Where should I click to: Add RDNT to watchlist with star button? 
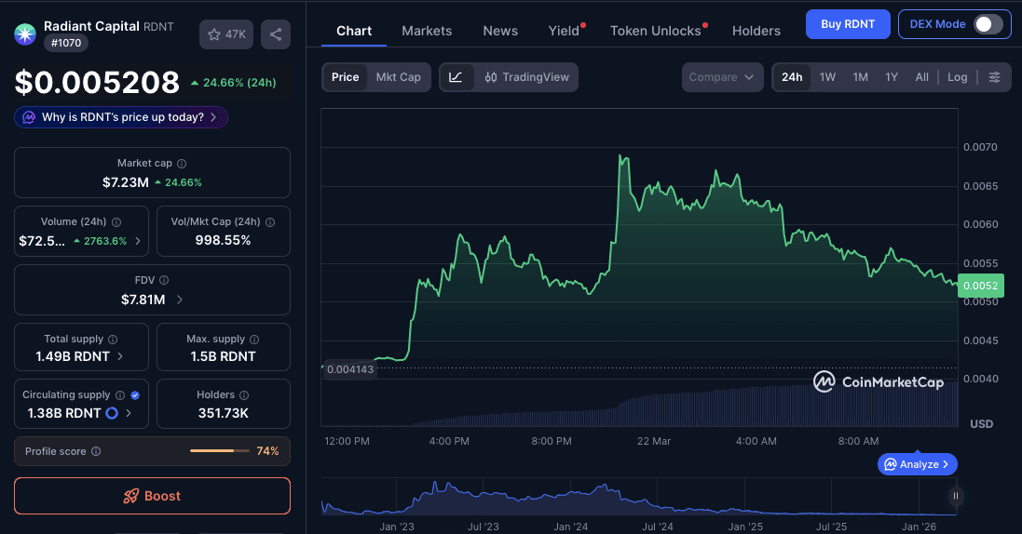point(226,34)
